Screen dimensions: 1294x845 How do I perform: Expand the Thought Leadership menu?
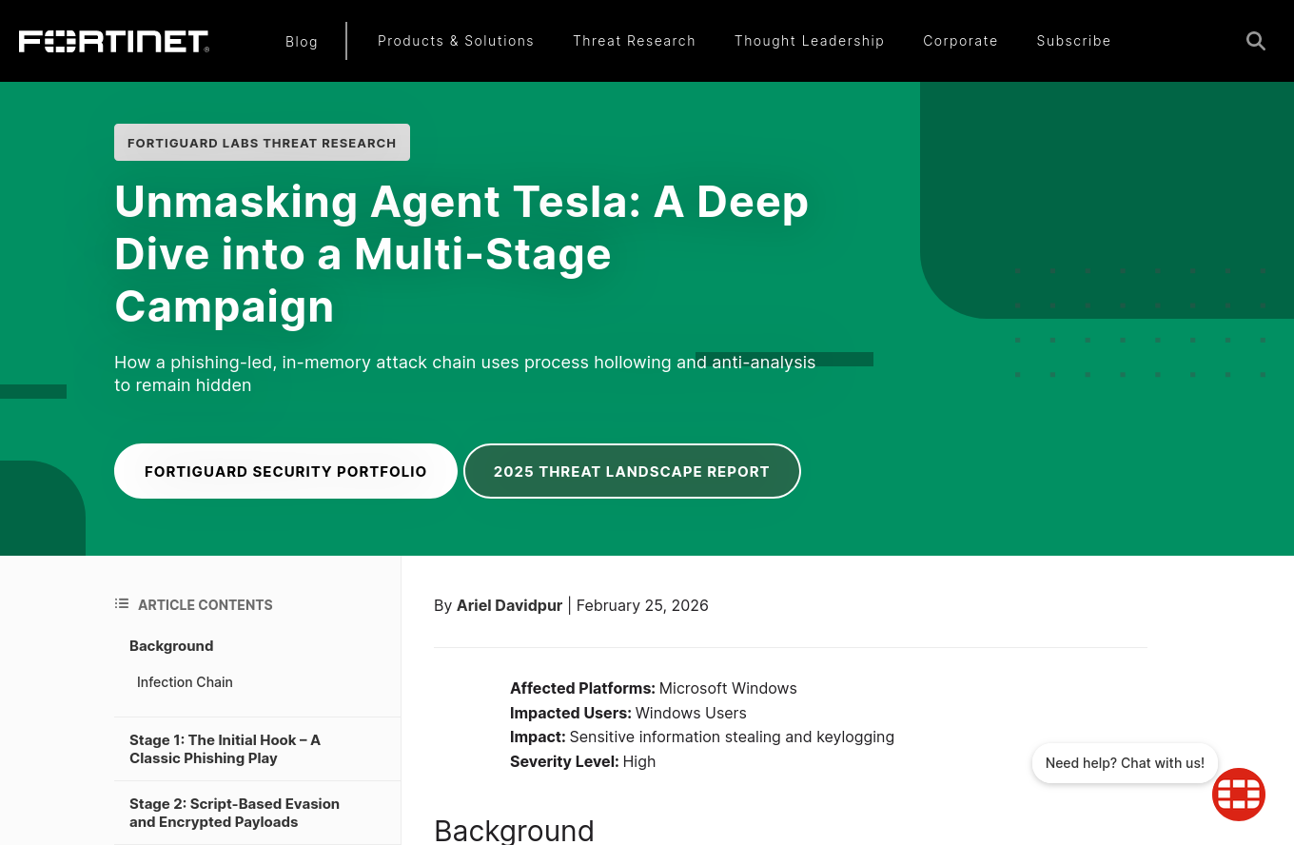click(809, 41)
